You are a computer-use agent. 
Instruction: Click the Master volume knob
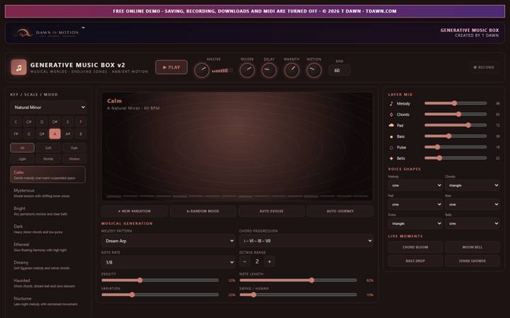click(202, 71)
